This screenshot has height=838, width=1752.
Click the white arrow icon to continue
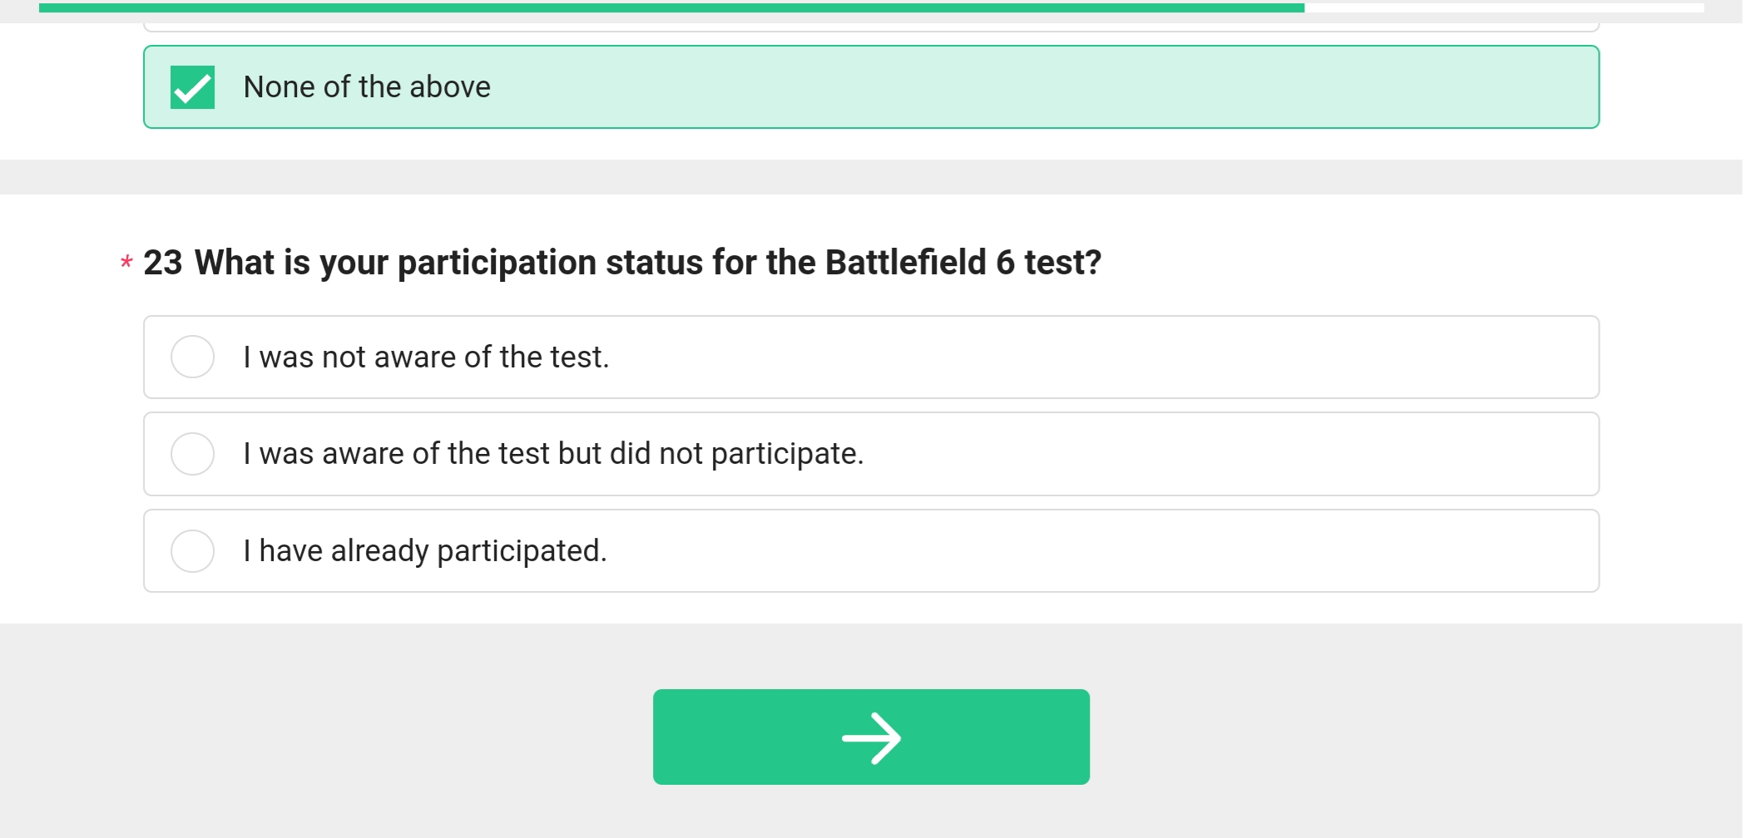coord(871,737)
